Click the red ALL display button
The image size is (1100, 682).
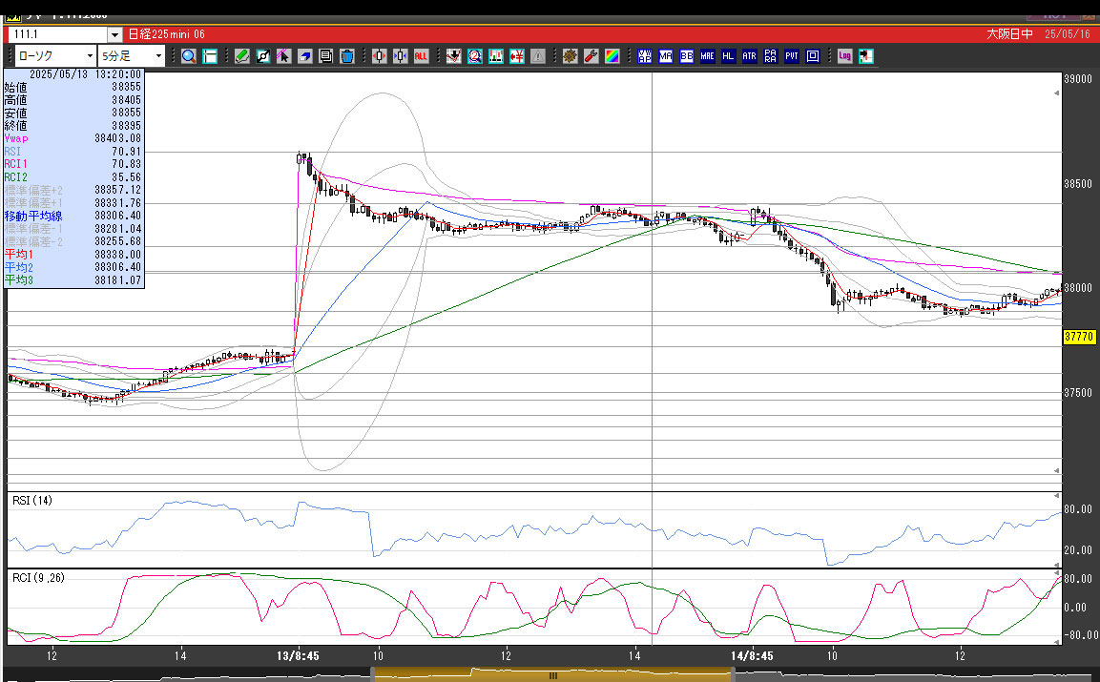click(421, 56)
